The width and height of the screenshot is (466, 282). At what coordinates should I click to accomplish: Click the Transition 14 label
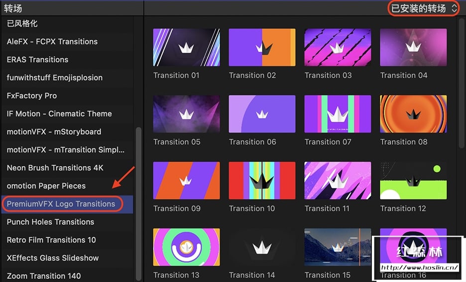click(252, 275)
